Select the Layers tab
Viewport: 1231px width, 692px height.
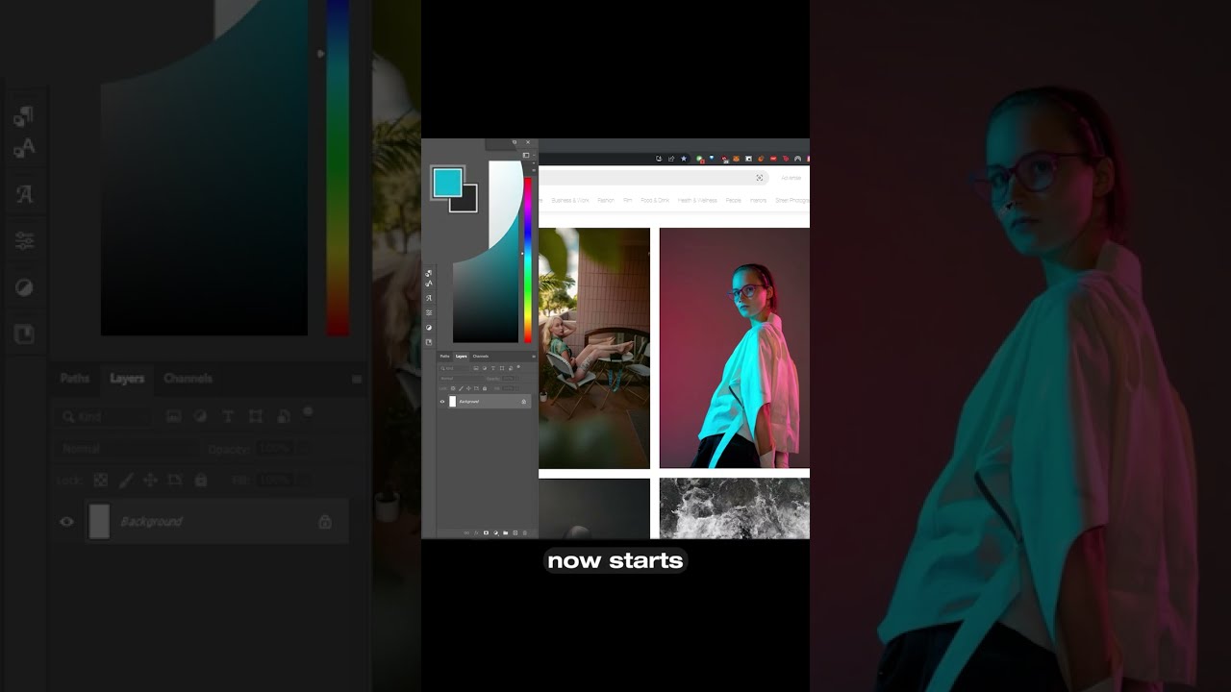462,357
